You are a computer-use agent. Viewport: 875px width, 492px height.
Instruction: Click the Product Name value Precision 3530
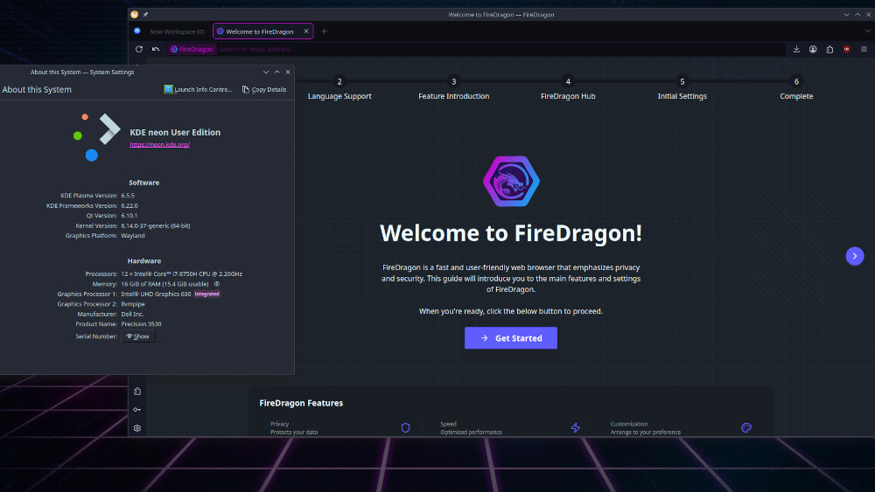point(141,323)
